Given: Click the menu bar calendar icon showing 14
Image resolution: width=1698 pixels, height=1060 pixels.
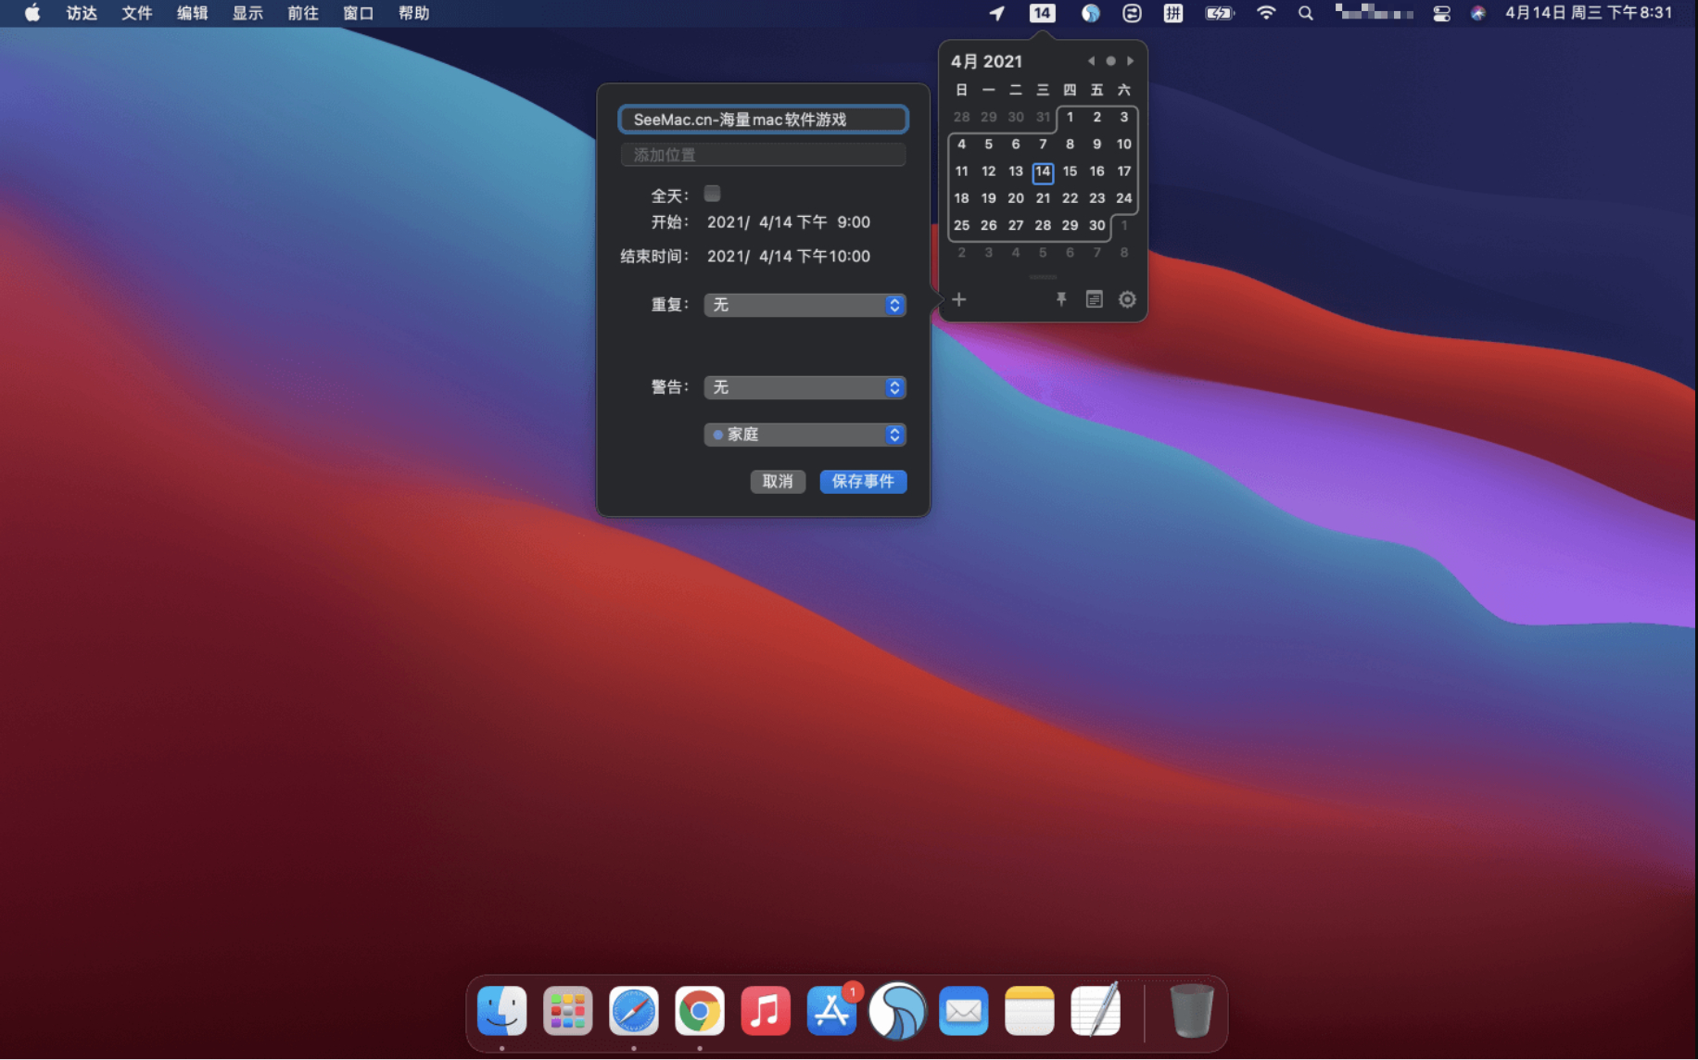Looking at the screenshot, I should pos(1042,13).
